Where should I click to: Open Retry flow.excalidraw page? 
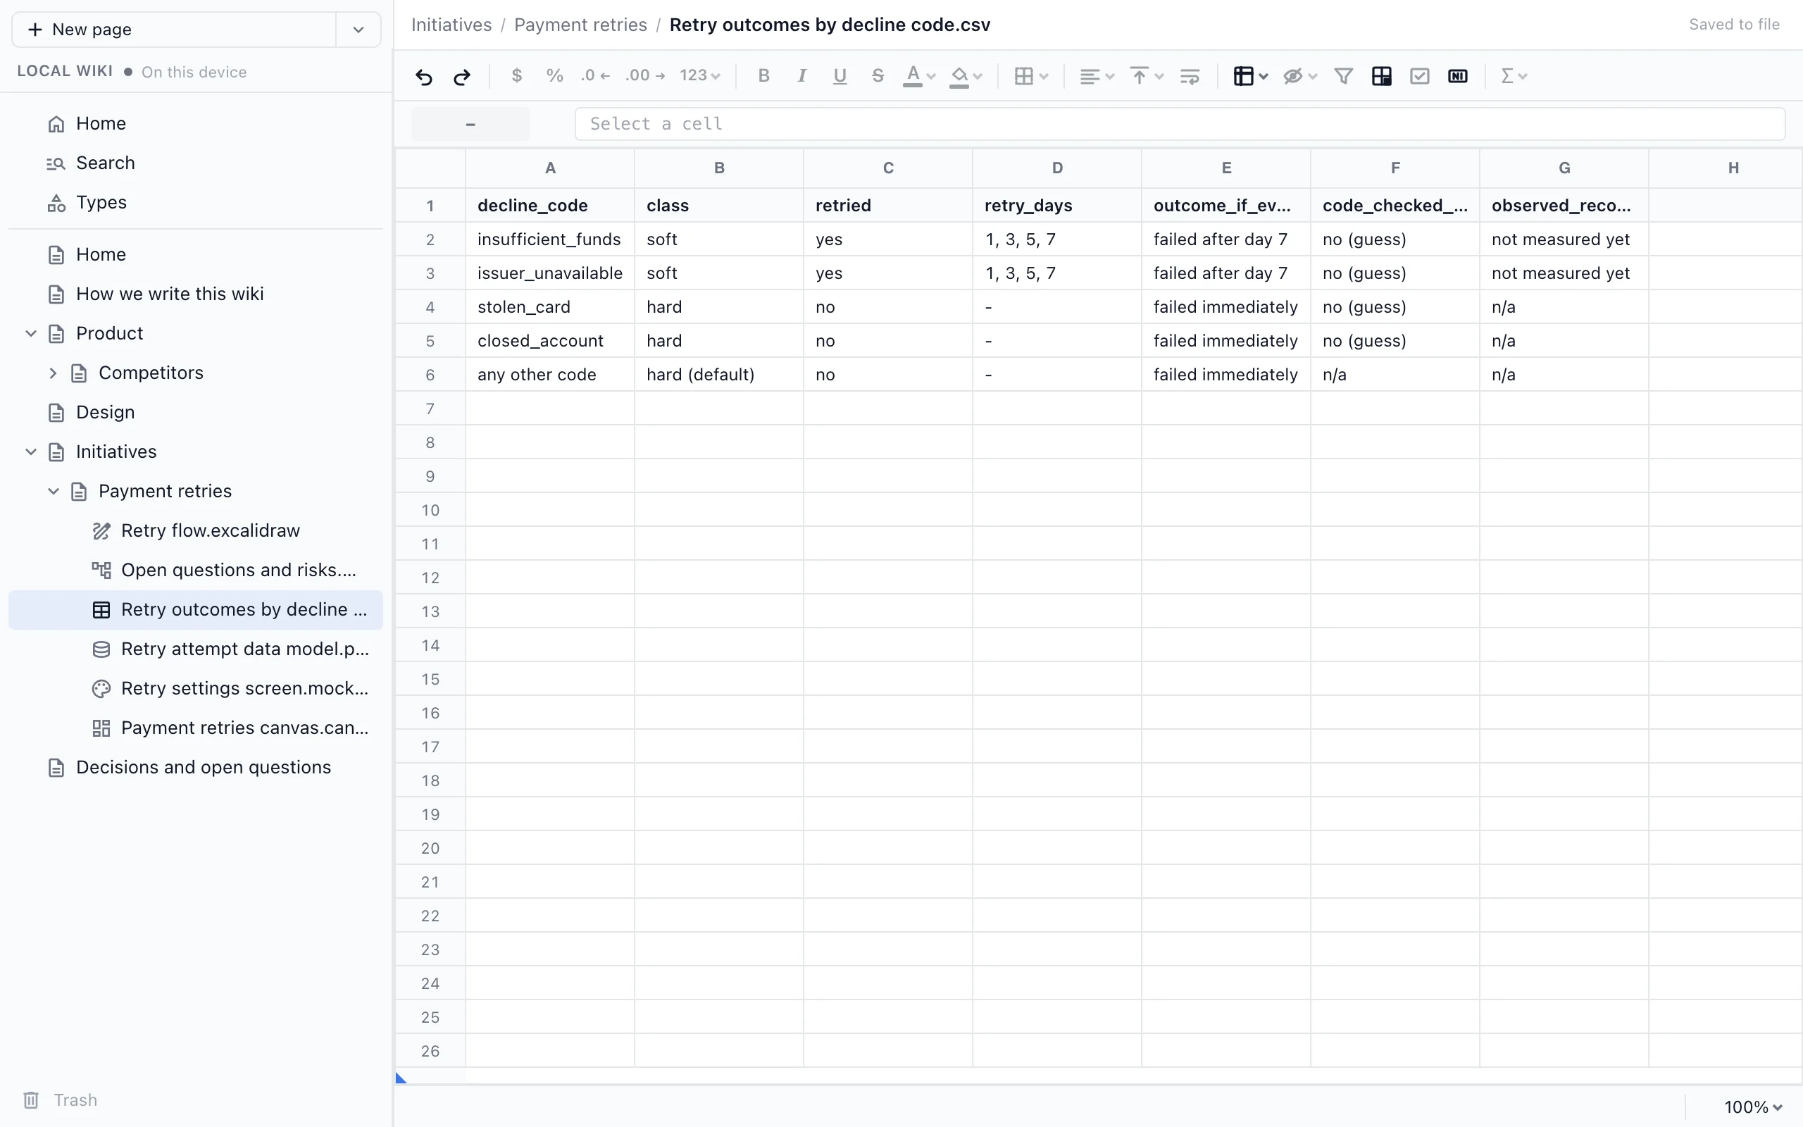[x=196, y=530]
